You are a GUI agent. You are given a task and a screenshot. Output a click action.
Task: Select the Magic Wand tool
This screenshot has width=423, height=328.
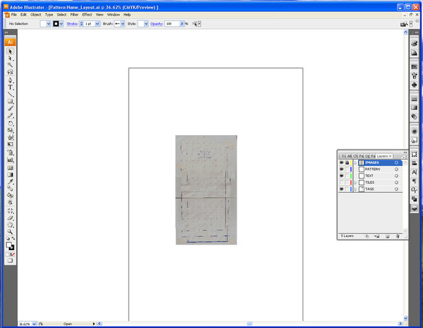(10, 65)
